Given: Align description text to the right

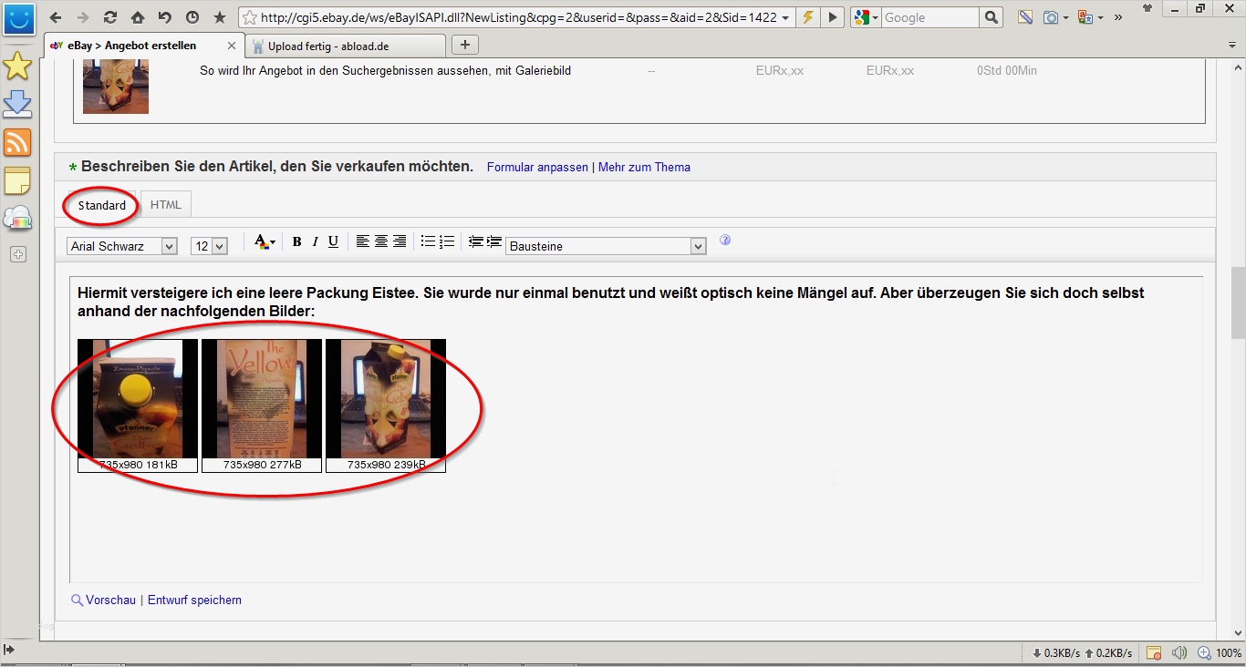Looking at the screenshot, I should tap(399, 241).
